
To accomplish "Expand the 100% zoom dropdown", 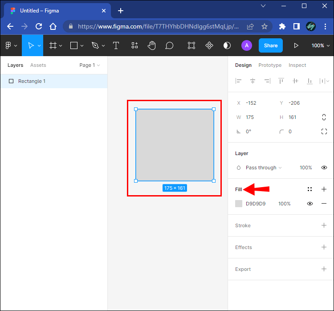I will coord(321,45).
